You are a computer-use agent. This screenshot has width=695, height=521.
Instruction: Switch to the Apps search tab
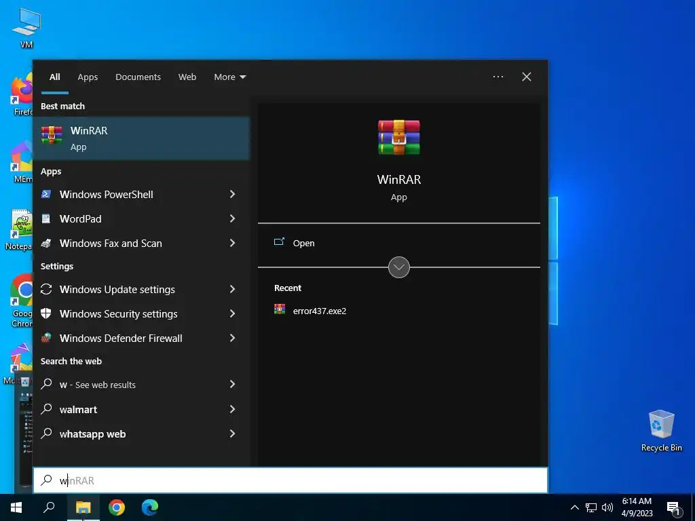(88, 77)
